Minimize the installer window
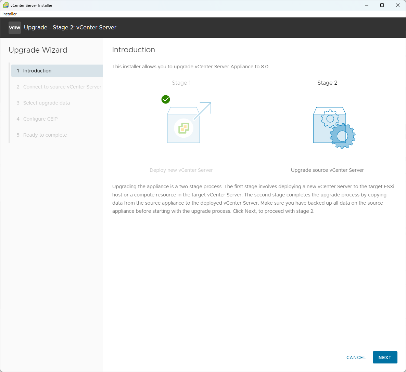Screen dimensions: 406x372 tap(367, 5)
